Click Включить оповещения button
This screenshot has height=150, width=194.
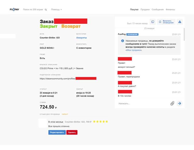(x=166, y=22)
